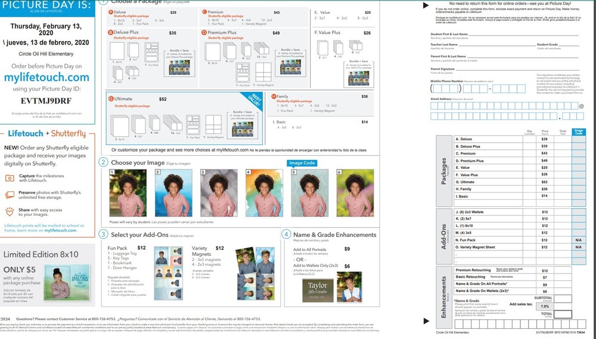Open the large mylifetouch.com link under Order before
Viewport: 596px width, 339px height.
46,77
